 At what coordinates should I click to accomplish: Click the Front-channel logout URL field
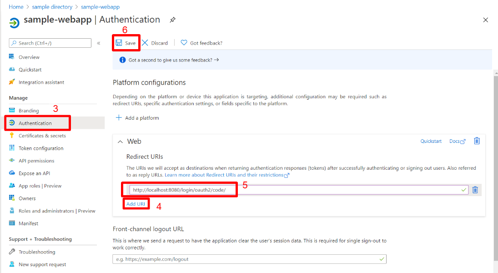pyautogui.click(x=249, y=258)
